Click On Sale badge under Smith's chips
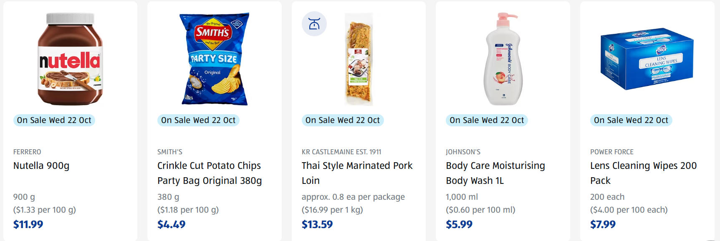 (198, 120)
